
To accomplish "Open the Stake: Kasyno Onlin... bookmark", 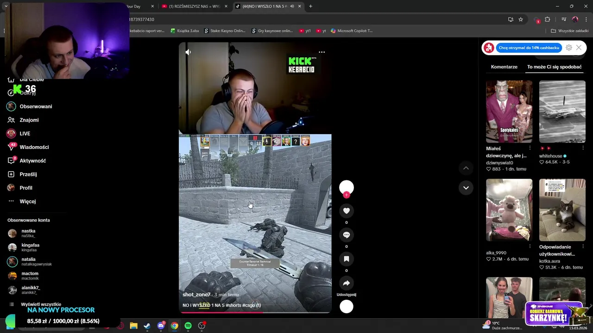I will 225,31.
